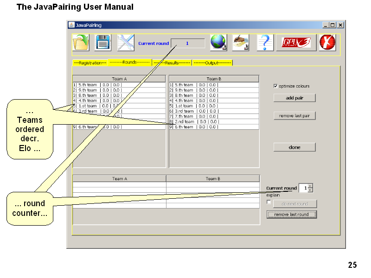Click the open folder icon in toolbar
The height and width of the screenshot is (278, 371).
81,43
